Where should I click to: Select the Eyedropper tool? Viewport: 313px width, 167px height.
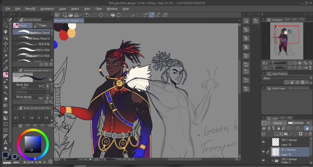pyautogui.click(x=6, y=62)
